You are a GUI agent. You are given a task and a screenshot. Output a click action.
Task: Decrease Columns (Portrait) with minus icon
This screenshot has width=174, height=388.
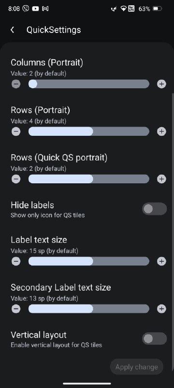[16, 84]
